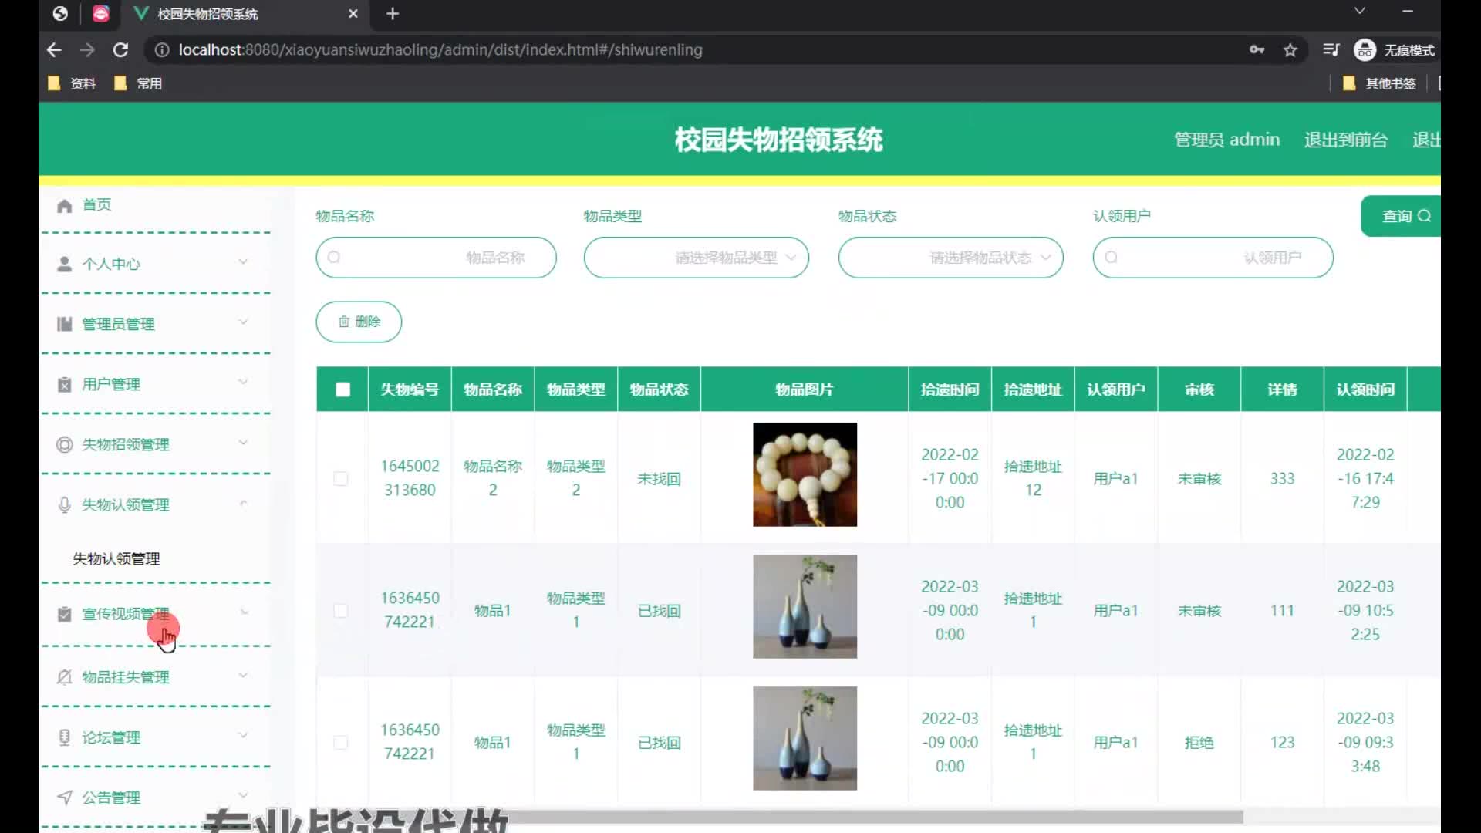The image size is (1481, 833).
Task: Toggle the select-all checkbox in table header
Action: click(342, 390)
